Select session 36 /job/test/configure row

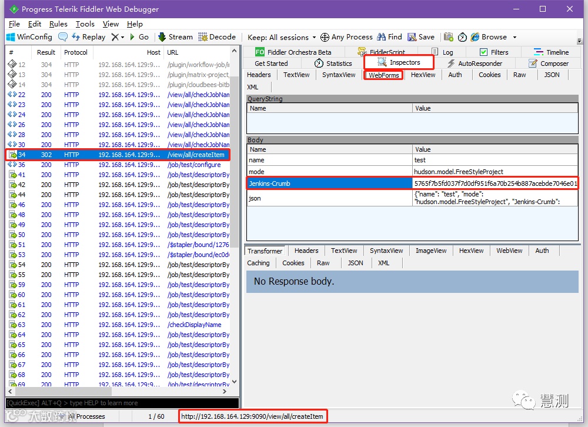(x=118, y=165)
